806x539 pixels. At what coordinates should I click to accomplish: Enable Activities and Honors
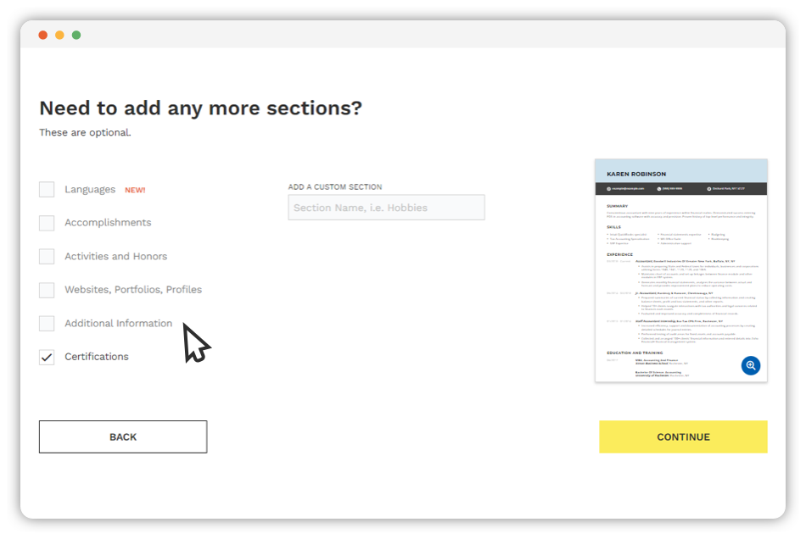(47, 256)
